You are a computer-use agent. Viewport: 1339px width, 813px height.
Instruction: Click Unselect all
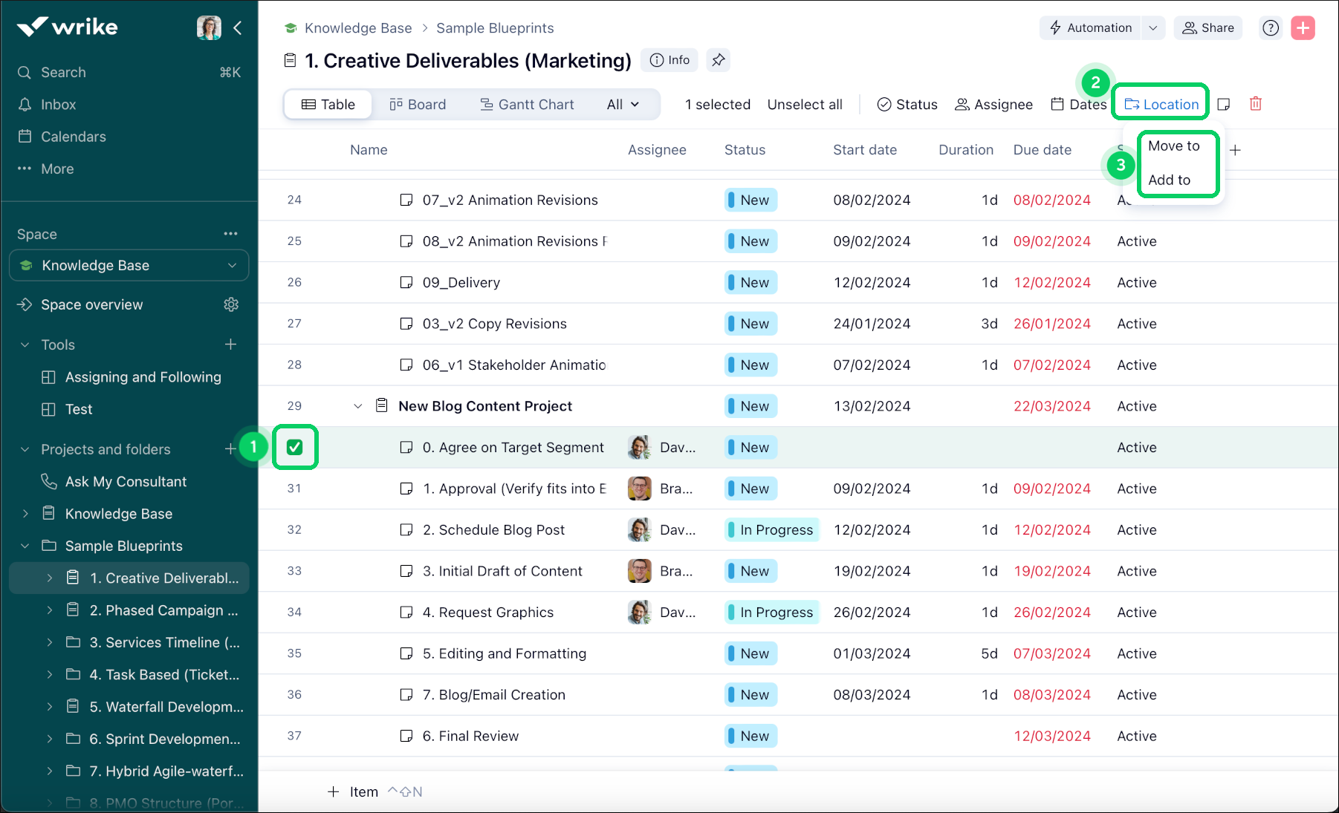tap(804, 105)
